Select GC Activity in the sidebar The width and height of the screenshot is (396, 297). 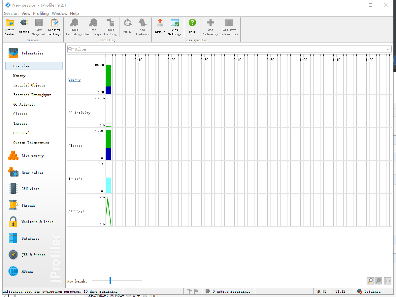point(24,104)
